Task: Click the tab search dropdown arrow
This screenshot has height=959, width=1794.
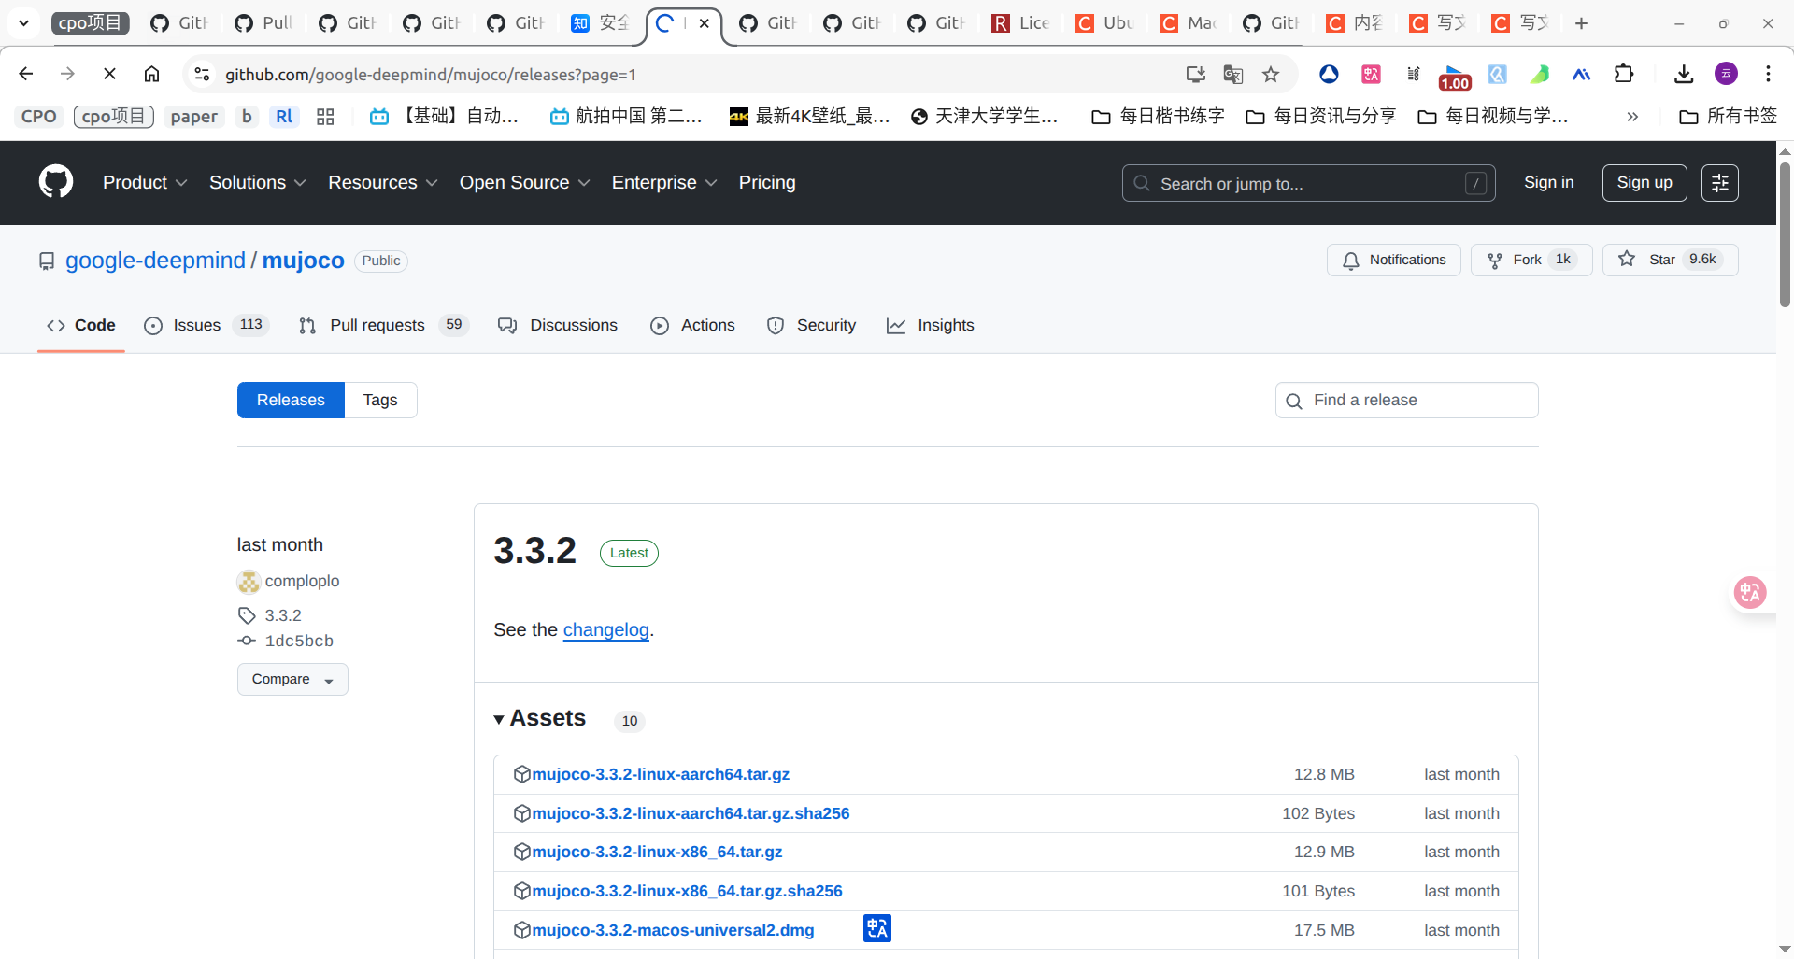Action: point(23,23)
